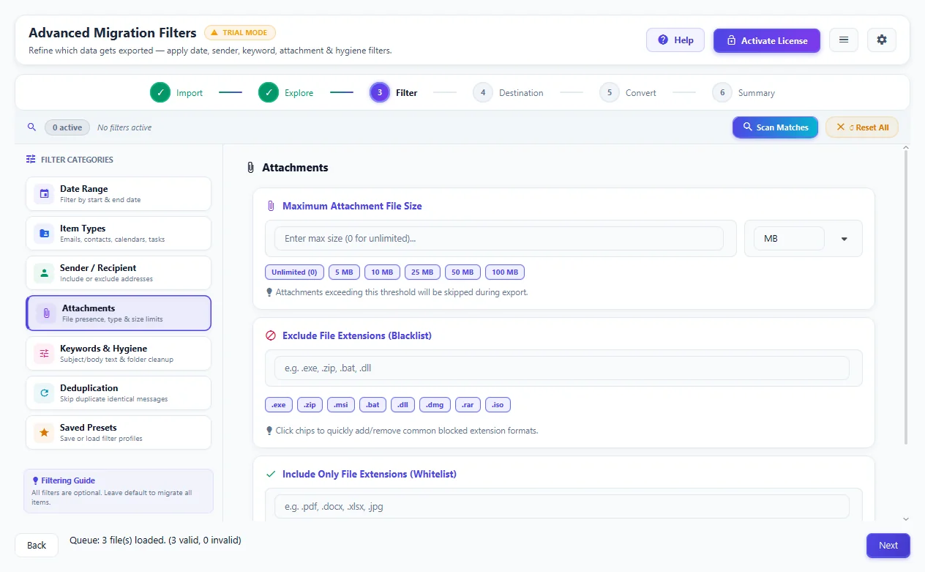This screenshot has width=925, height=572.
Task: Toggle the .iso extension chip
Action: point(498,404)
